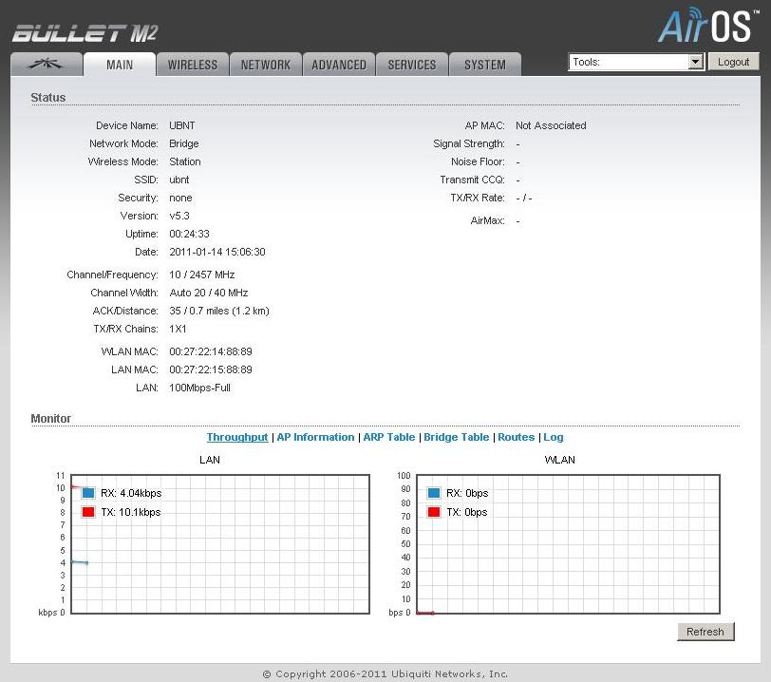
Task: Click the device name value UBNT
Action: [x=182, y=125]
